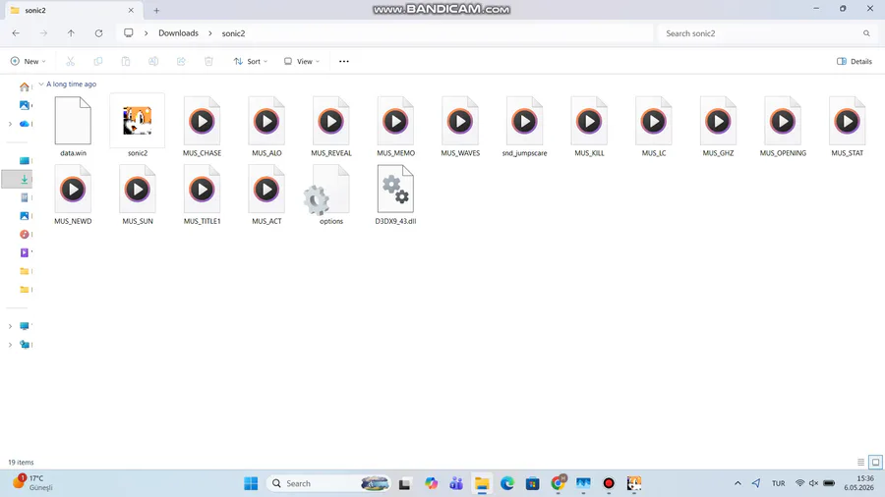Screen dimensions: 885x497
Task: Open the Sort dropdown menu
Action: (251, 62)
